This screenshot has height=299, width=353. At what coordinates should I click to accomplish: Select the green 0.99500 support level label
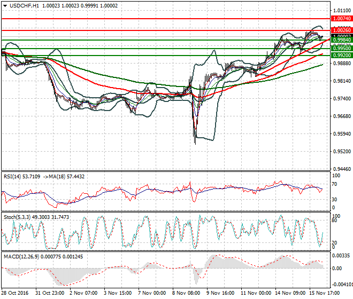(341, 49)
